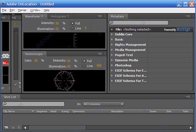This screenshot has width=196, height=132.
Task: Click the Waveform Line number value 0
Action: (86, 28)
